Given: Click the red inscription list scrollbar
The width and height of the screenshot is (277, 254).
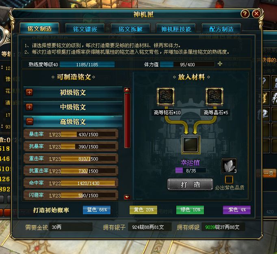Looking at the screenshot, I should click(x=127, y=120).
